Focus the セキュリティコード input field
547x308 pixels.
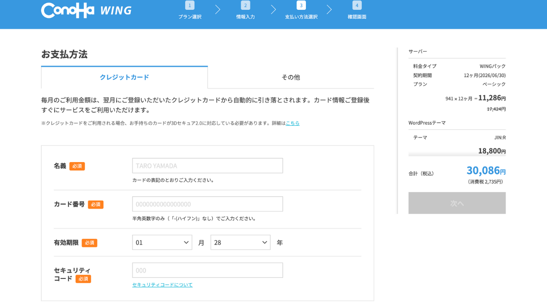(207, 270)
